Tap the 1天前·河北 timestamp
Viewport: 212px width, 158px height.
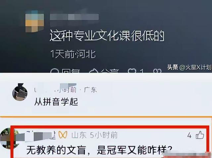click(x=73, y=54)
